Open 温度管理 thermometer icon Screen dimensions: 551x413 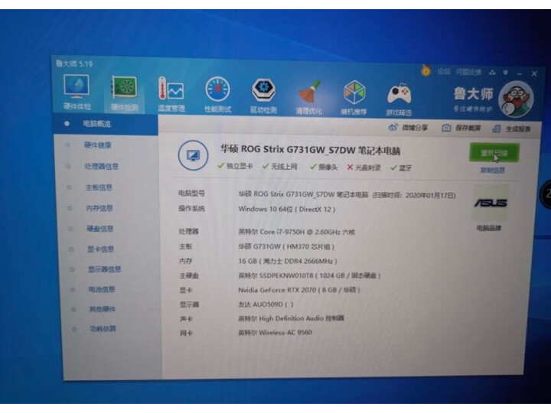(x=171, y=90)
